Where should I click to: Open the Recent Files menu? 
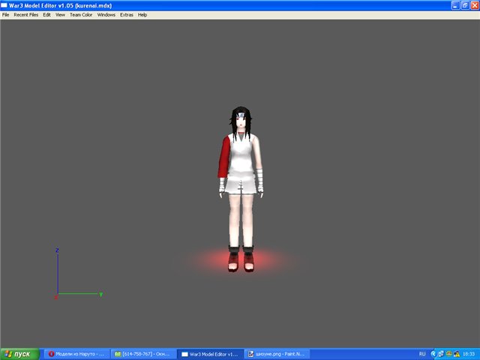click(x=25, y=14)
